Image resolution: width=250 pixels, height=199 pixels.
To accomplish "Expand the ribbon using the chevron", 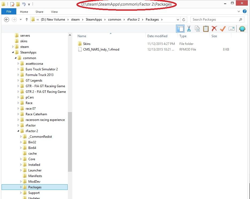I will click(x=239, y=11).
